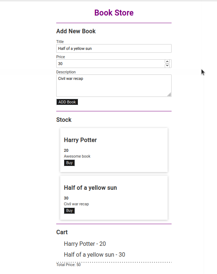This screenshot has height=274, width=217.
Task: Focus the Title input field
Action: (x=114, y=48)
